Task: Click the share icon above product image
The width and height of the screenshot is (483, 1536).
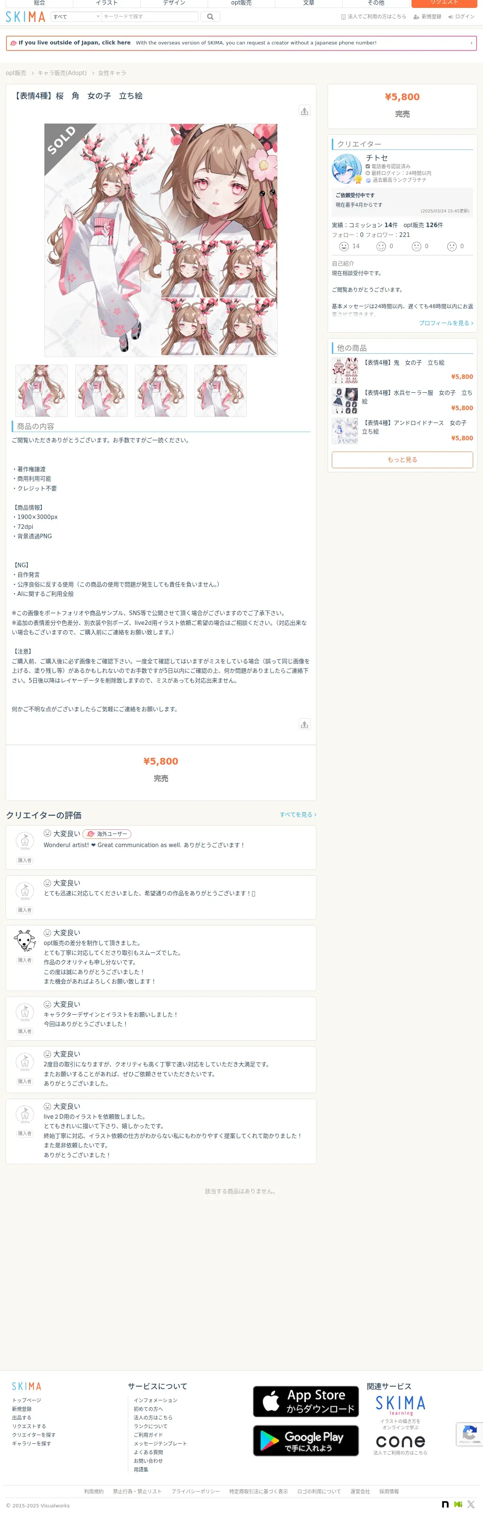Action: pyautogui.click(x=304, y=111)
